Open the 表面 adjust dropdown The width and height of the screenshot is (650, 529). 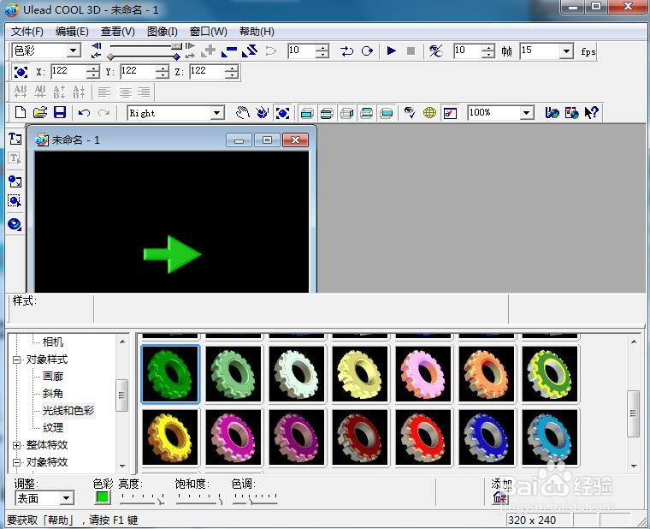click(x=67, y=498)
